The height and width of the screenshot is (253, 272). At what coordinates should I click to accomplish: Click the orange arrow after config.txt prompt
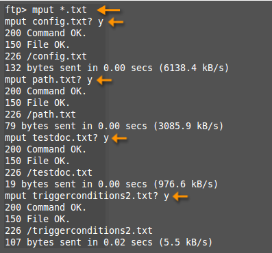116,22
